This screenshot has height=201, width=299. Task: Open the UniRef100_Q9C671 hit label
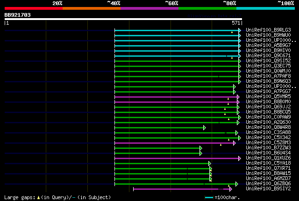268,56
